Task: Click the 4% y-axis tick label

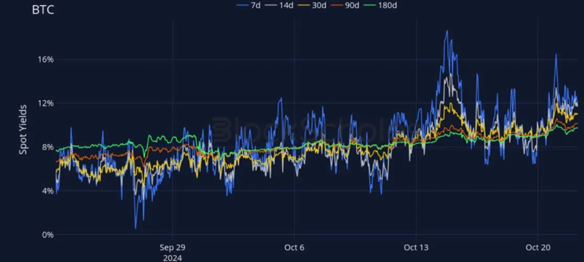Action: [48, 191]
